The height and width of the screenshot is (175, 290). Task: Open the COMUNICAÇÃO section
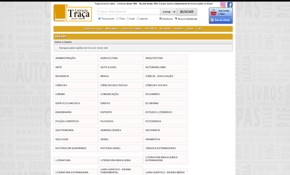pyautogui.click(x=121, y=94)
